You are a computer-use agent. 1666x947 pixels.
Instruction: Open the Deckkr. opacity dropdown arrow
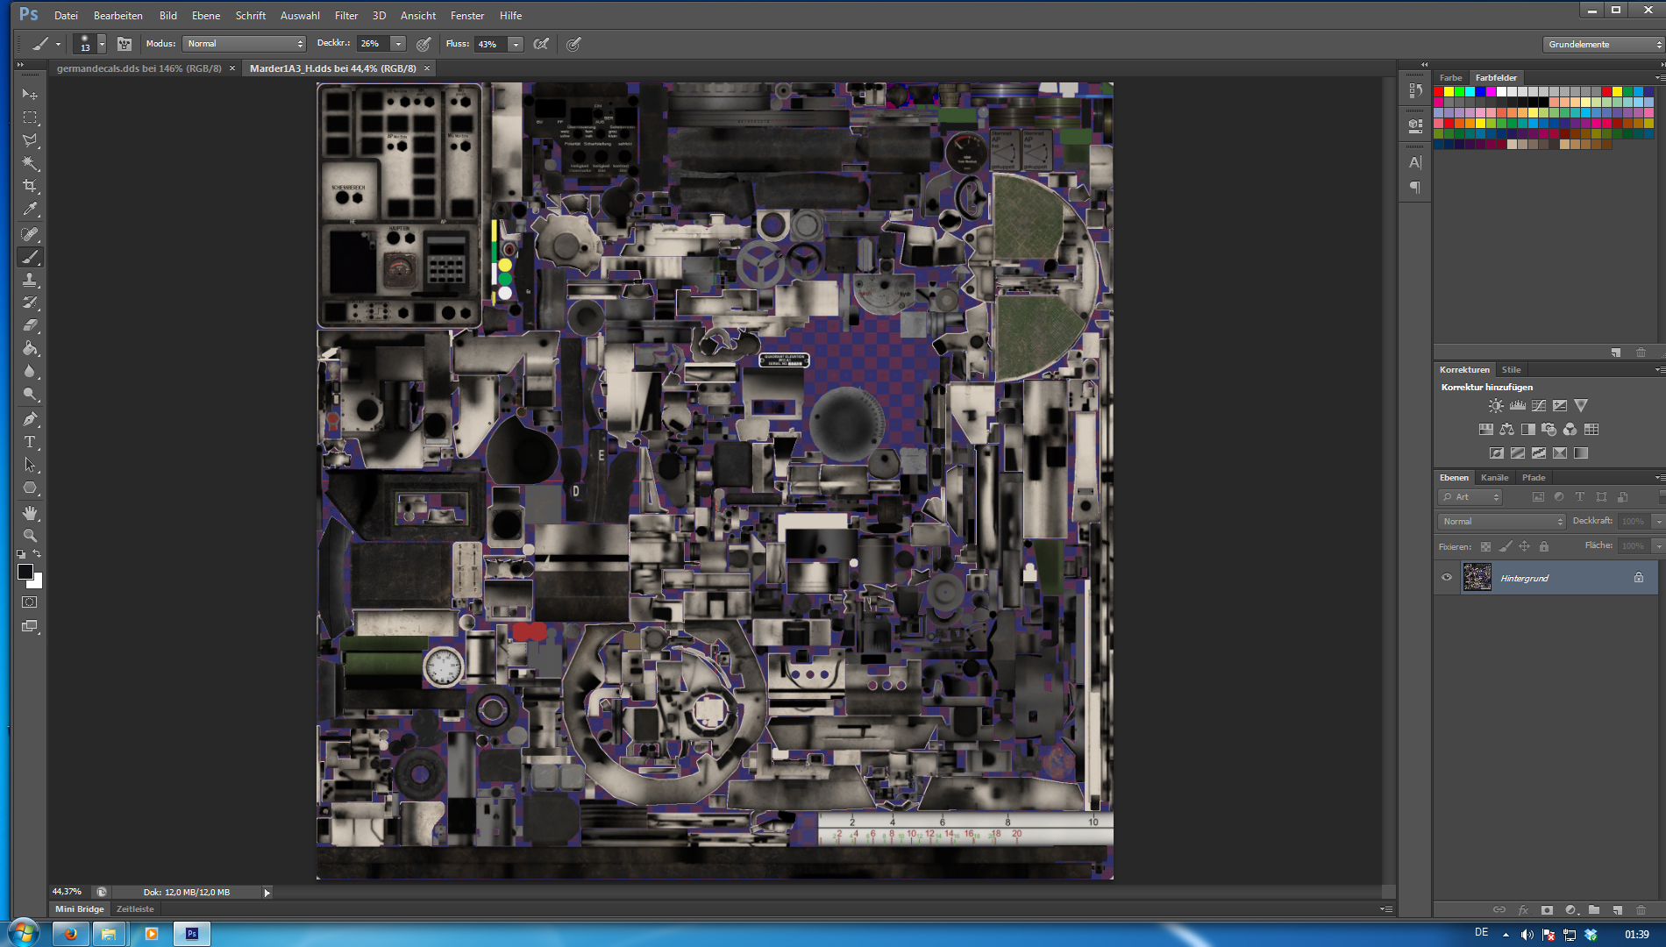coord(398,44)
